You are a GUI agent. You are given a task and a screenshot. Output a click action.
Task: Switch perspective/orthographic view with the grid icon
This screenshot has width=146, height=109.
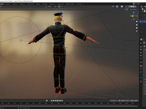(x=137, y=31)
